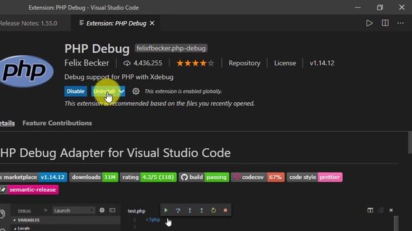Click the Step Over icon in debug toolbar
This screenshot has height=231, width=412.
pos(178,210)
